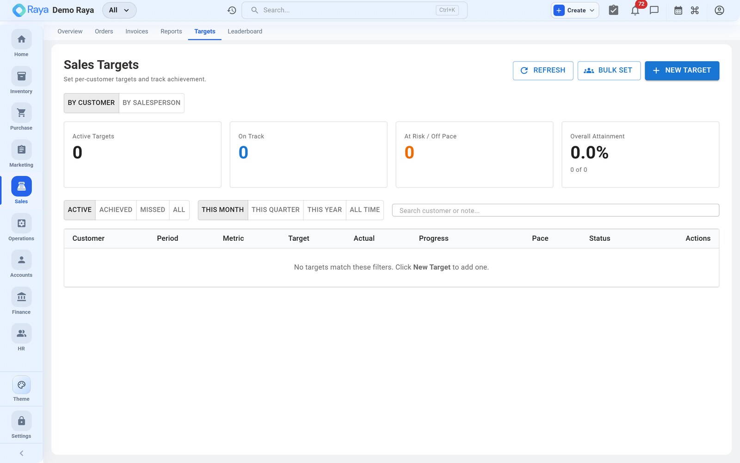Image resolution: width=740 pixels, height=463 pixels.
Task: Open the command shortcuts icon
Action: coord(695,10)
